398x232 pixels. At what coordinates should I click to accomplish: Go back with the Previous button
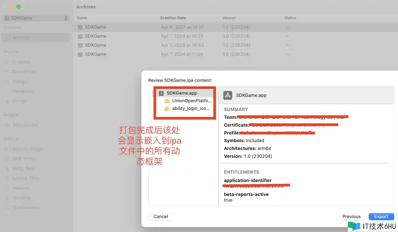point(351,216)
